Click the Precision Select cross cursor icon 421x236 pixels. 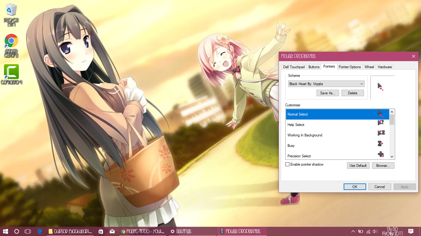[x=381, y=154]
